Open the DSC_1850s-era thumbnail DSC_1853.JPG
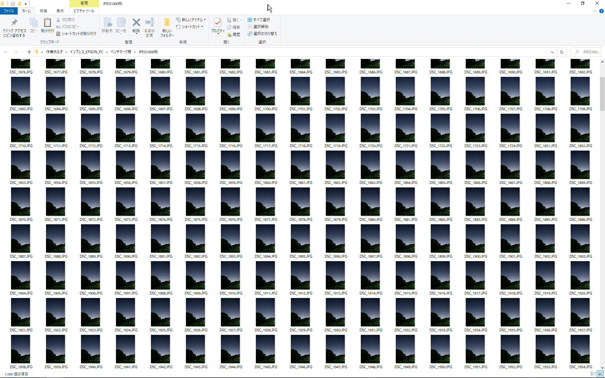 [x=20, y=165]
